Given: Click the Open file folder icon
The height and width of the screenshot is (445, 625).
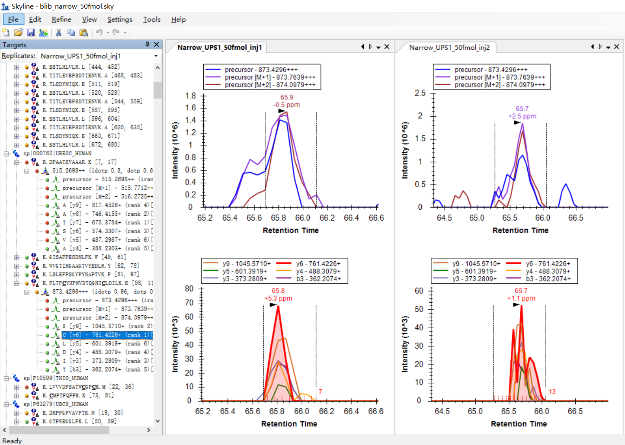Looking at the screenshot, I should coord(18,32).
